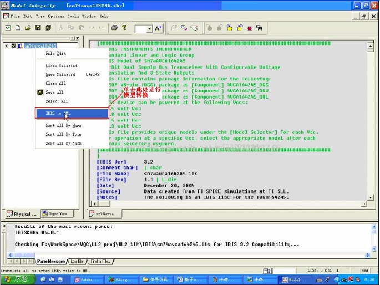The height and width of the screenshot is (285, 380).
Task: Select sn74avca164245 item in the tree
Action: [x=40, y=45]
